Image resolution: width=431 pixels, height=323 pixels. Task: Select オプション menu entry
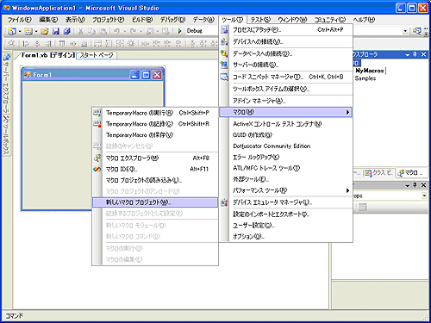point(286,237)
